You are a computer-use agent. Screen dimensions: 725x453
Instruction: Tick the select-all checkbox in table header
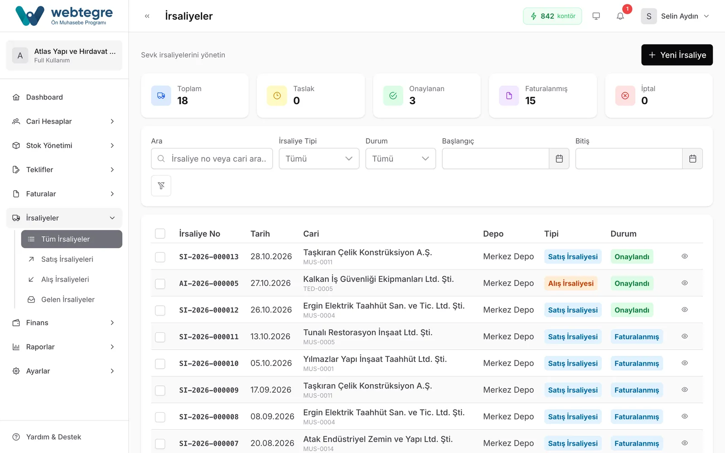pos(160,234)
